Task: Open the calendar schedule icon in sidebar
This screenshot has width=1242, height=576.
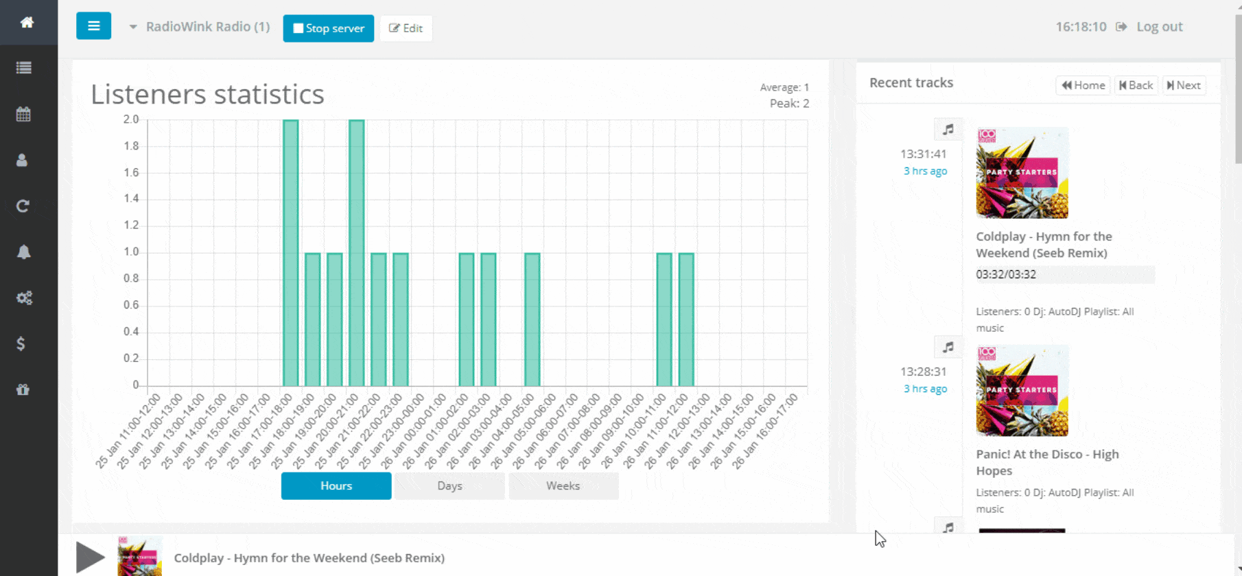Action: point(23,114)
